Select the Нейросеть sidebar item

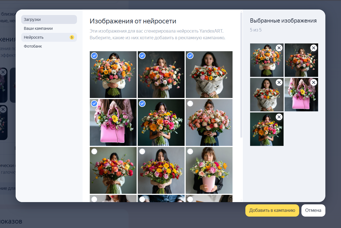tap(49, 37)
